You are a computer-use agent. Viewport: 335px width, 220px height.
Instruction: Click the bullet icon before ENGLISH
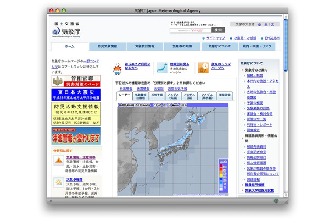coord(262,38)
